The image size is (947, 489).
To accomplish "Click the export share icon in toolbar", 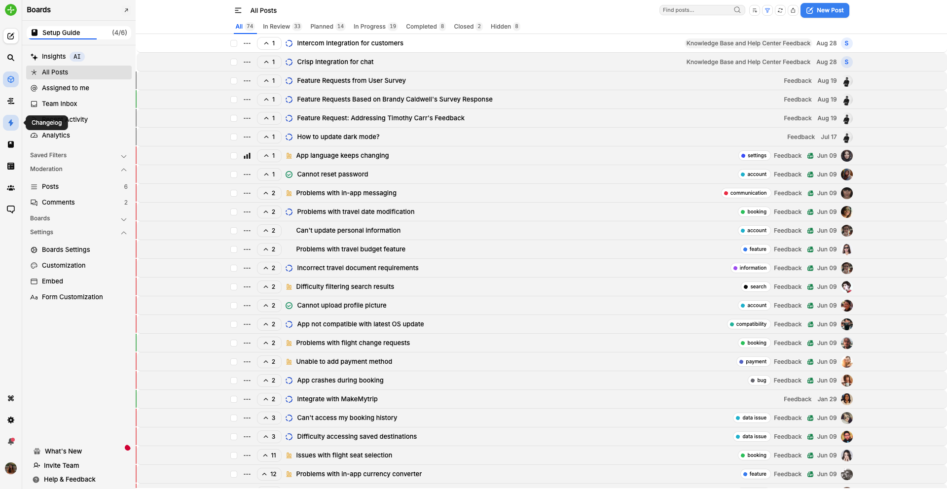I will point(793,10).
